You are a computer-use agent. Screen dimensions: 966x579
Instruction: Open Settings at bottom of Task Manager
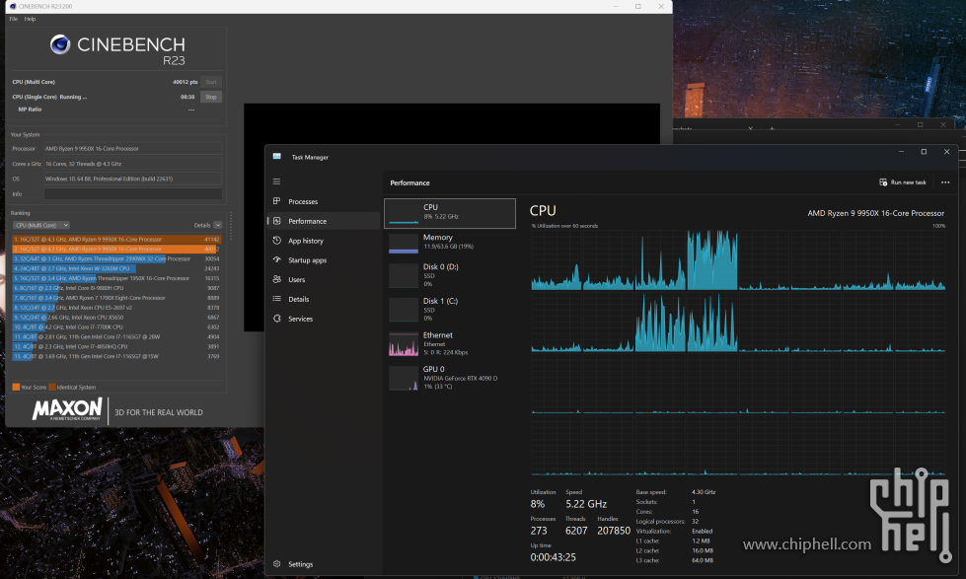click(x=301, y=563)
